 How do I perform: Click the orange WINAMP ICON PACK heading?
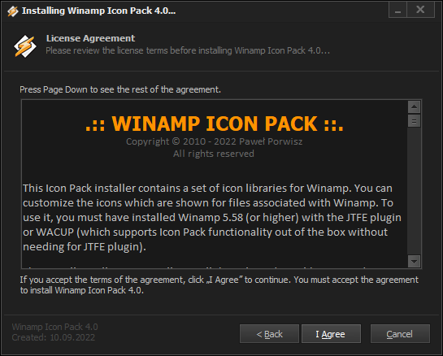(x=214, y=124)
